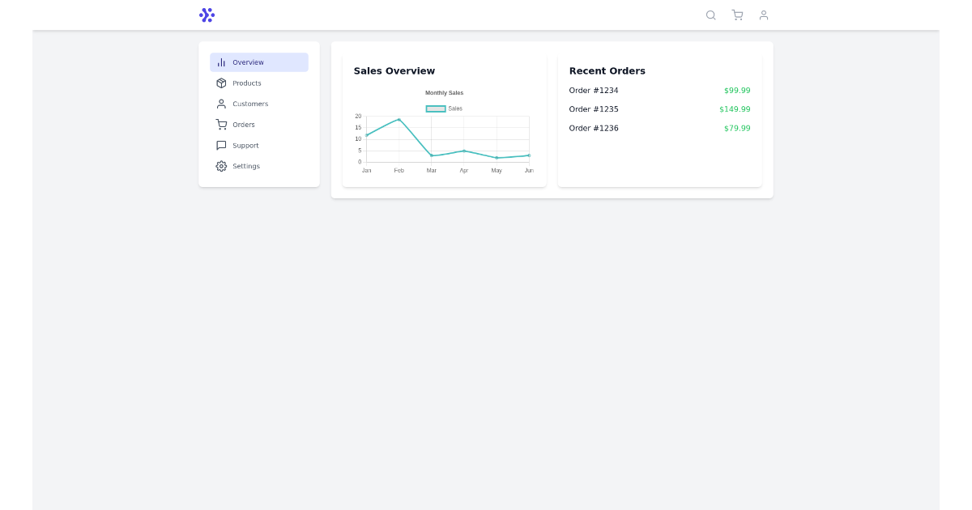
Task: Select the Overview chart icon in sidebar
Action: (221, 62)
